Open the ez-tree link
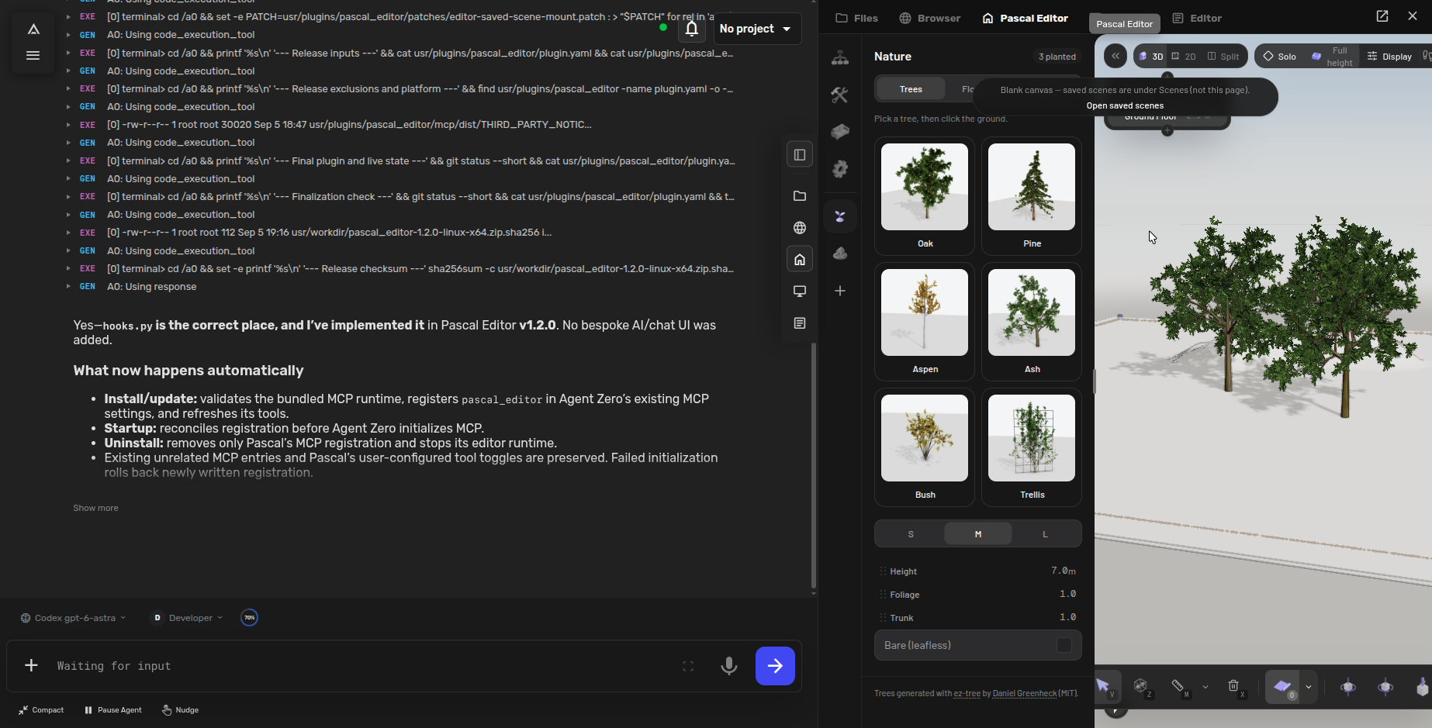Image resolution: width=1432 pixels, height=728 pixels. tap(967, 693)
